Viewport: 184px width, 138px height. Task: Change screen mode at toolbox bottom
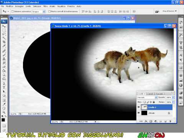(4, 131)
